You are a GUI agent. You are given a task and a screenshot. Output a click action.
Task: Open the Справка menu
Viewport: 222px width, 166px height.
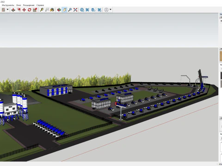40,5
